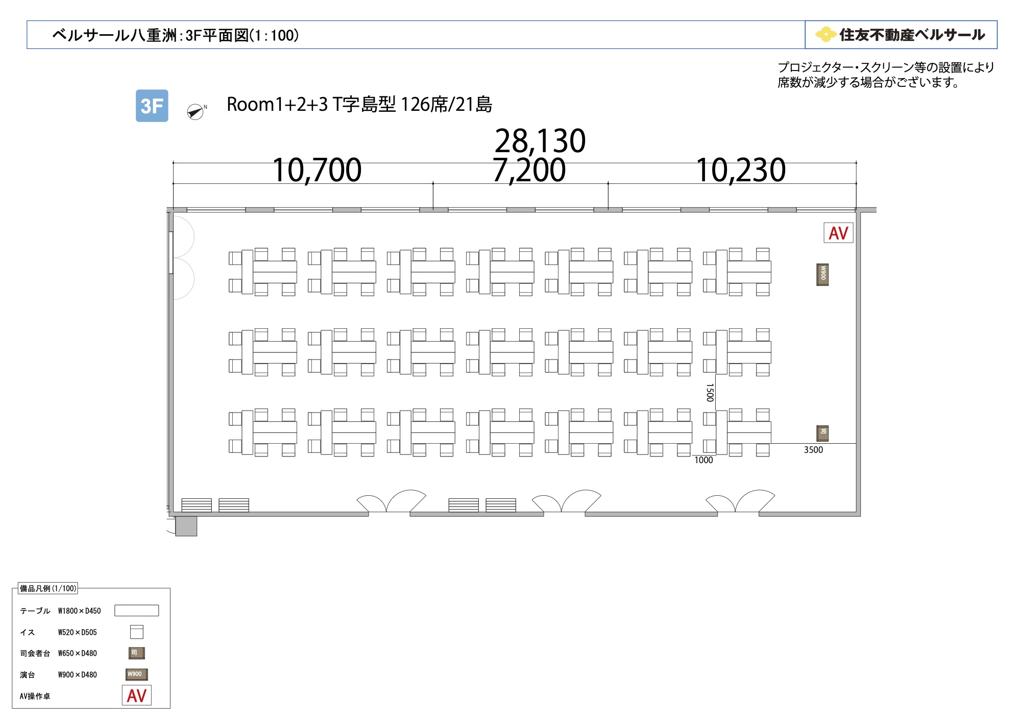Image resolution: width=1021 pixels, height=722 pixels.
Task: Click the dimension label 10,230
Action: pyautogui.click(x=741, y=170)
